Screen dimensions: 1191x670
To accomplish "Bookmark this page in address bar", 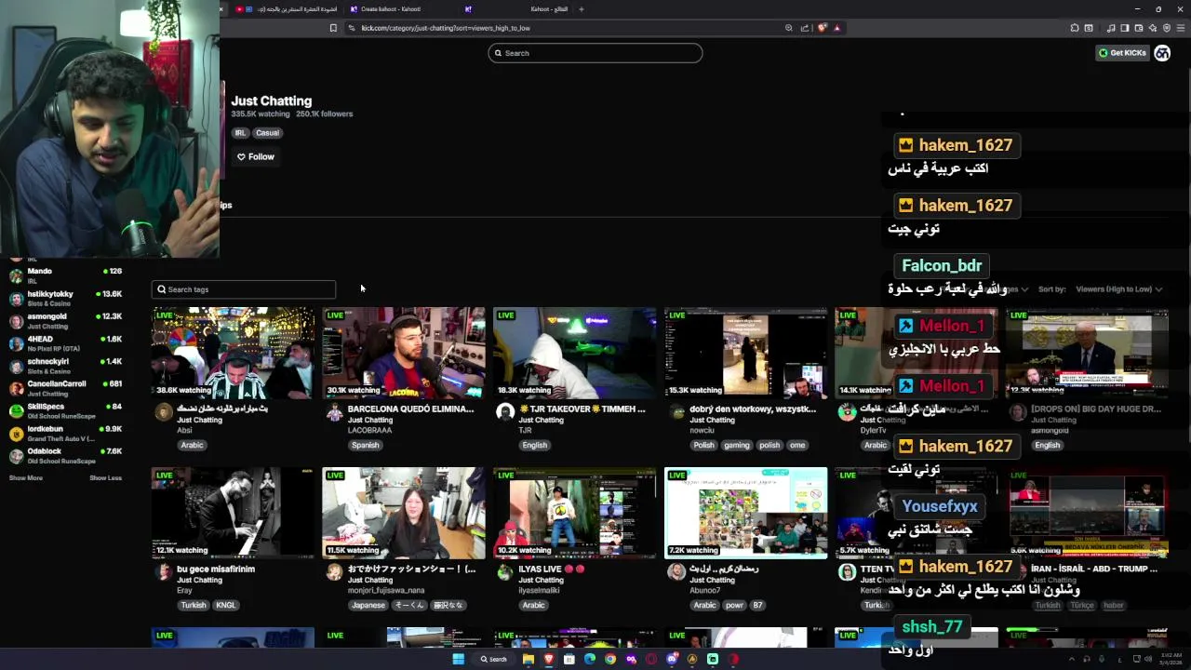I will pyautogui.click(x=333, y=28).
